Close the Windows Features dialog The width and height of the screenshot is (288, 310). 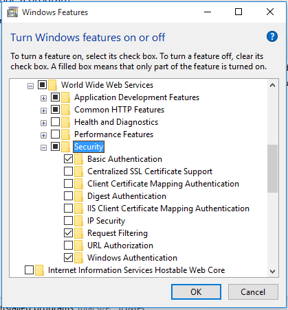(x=270, y=12)
